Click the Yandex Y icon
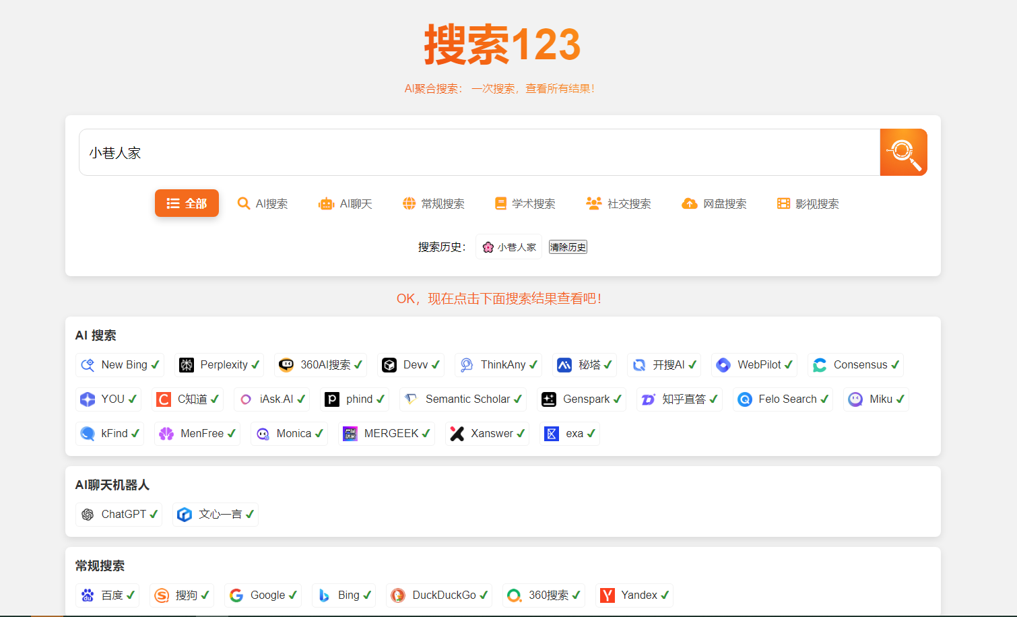The width and height of the screenshot is (1017, 617). 608,595
